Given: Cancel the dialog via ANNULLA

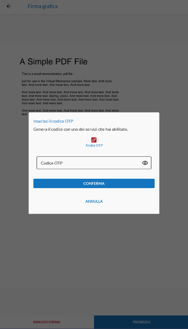Looking at the screenshot, I should pos(94,201).
